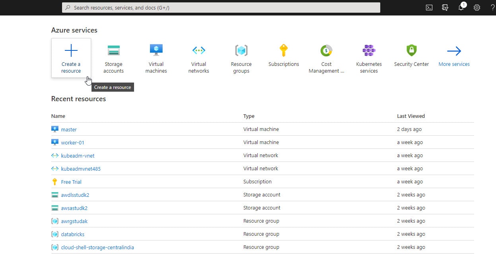
Task: Browse More services
Action: 454,56
